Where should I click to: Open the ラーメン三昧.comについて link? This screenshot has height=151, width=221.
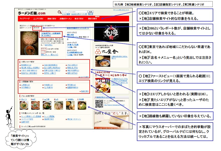click(x=121, y=10)
